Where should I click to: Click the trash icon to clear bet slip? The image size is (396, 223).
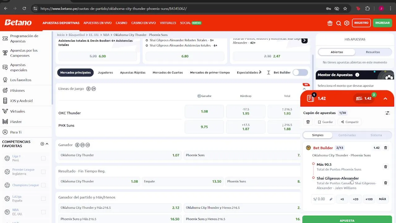[x=308, y=122]
